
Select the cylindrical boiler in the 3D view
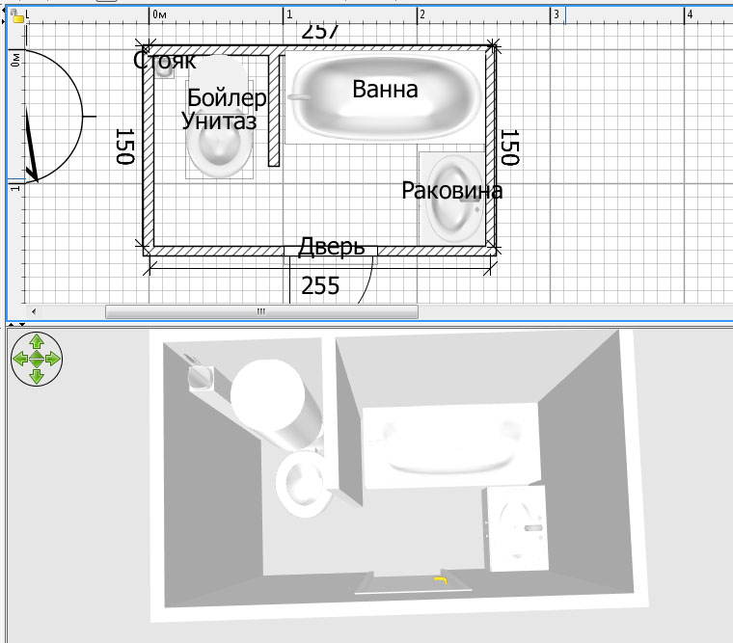[276, 404]
